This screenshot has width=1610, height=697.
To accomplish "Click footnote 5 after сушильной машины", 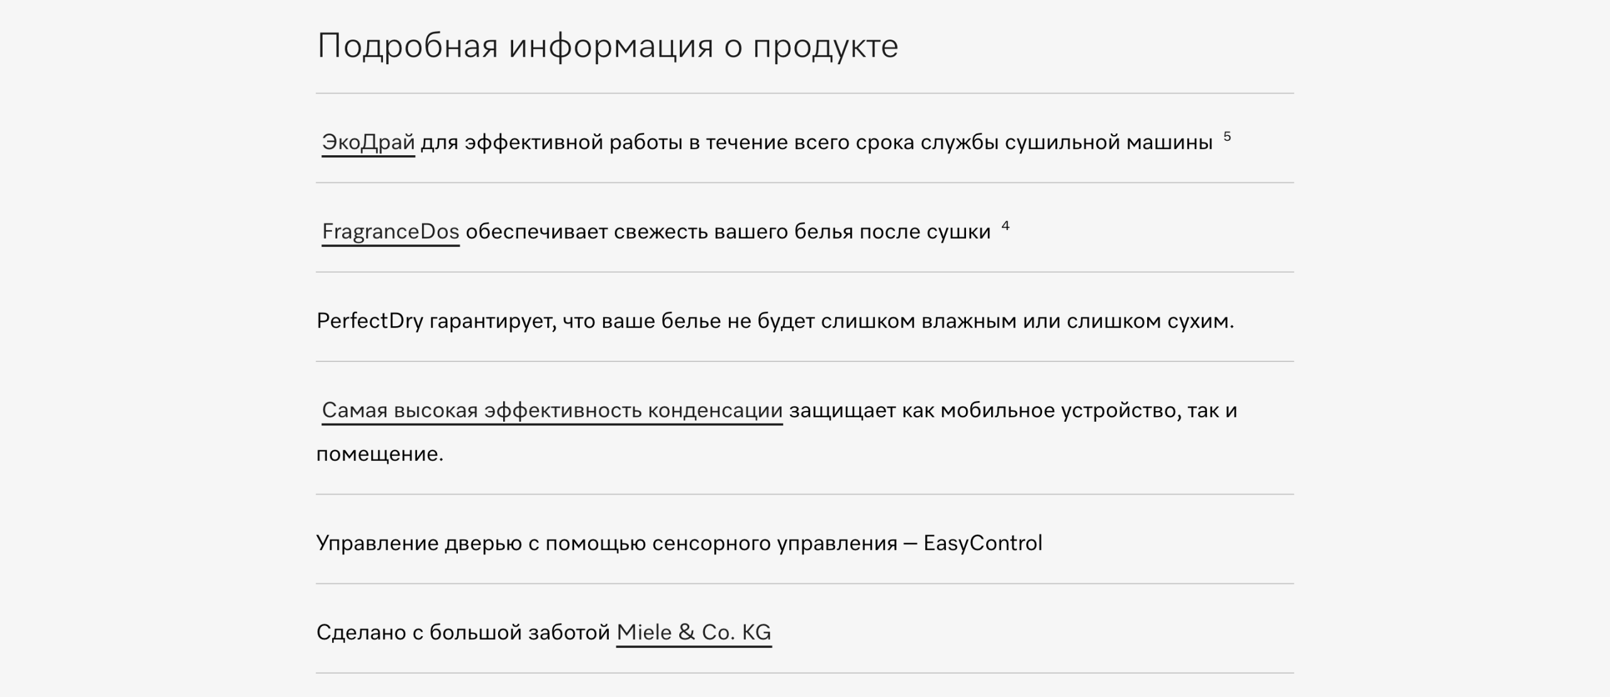I will (x=1227, y=136).
